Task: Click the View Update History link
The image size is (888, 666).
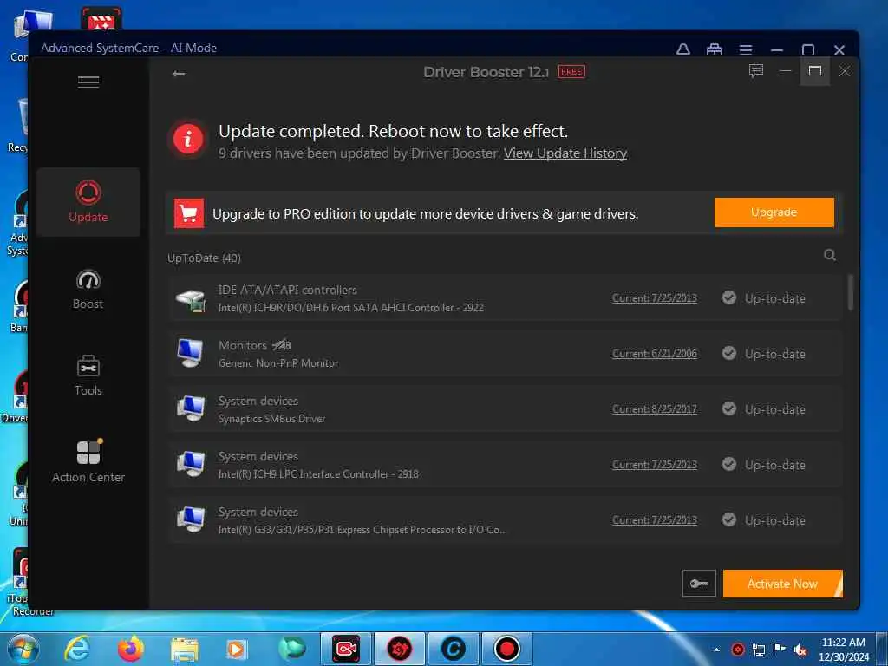Action: (x=565, y=153)
